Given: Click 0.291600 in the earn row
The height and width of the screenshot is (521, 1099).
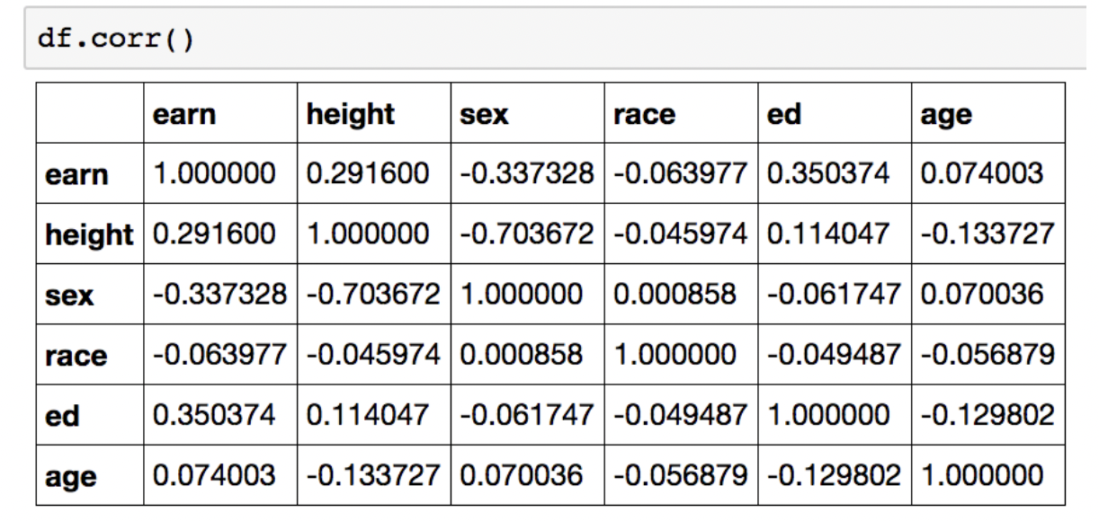Looking at the screenshot, I should (x=367, y=172).
